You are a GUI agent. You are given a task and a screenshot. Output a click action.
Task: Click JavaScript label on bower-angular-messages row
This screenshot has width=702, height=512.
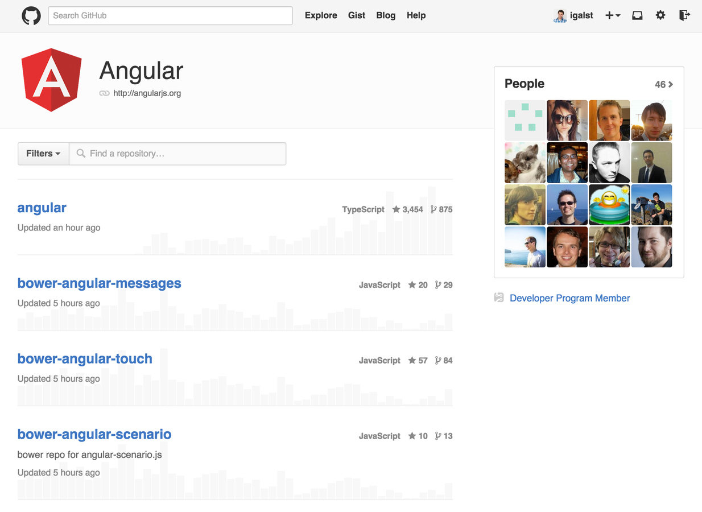point(380,285)
